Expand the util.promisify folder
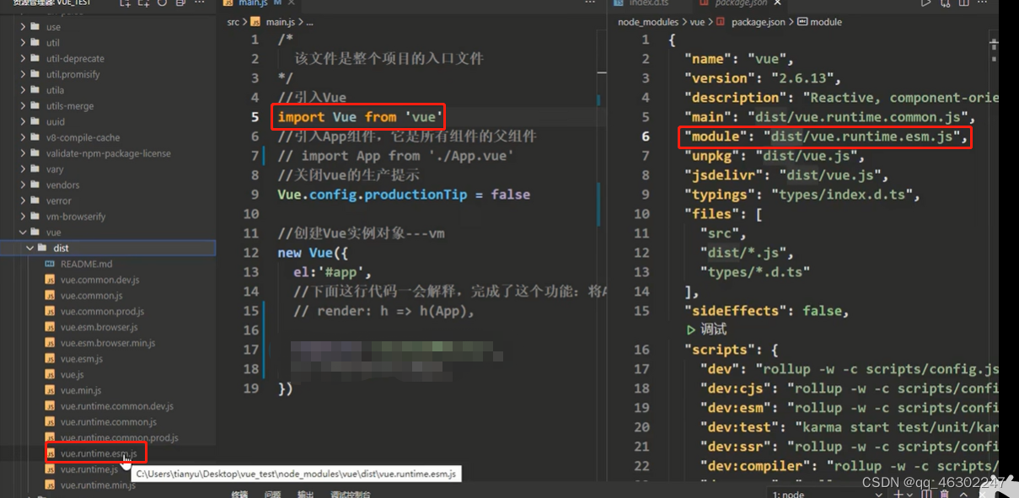The image size is (1019, 498). tap(23, 74)
